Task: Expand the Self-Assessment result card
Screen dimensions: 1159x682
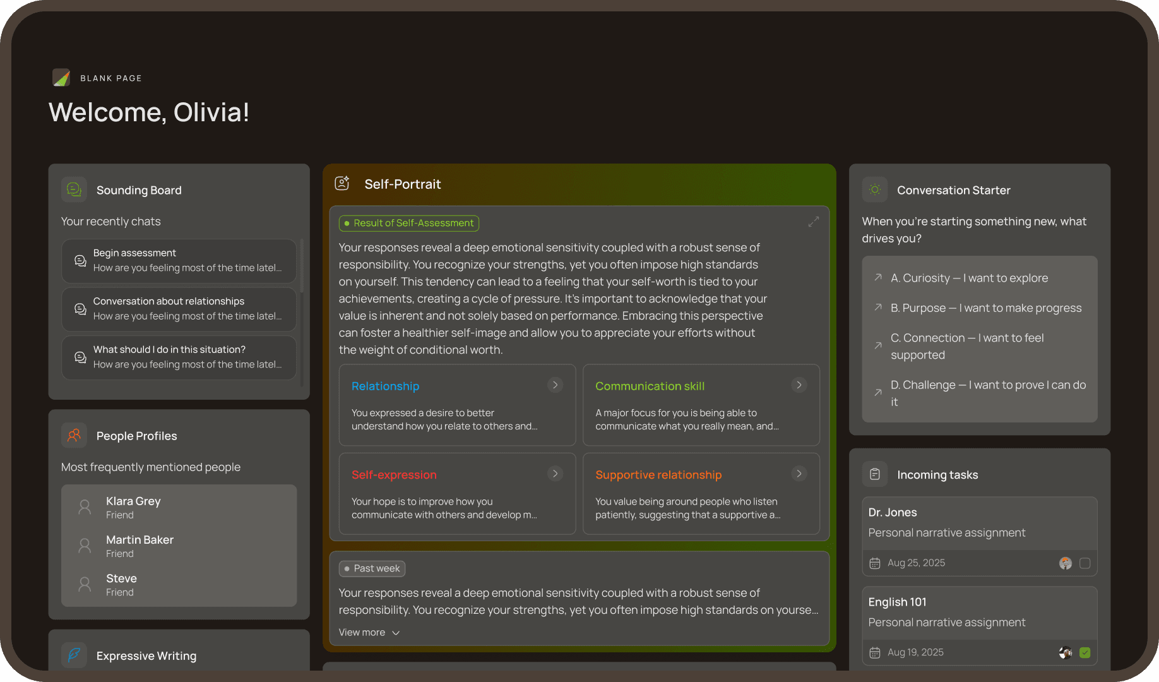Action: (814, 222)
